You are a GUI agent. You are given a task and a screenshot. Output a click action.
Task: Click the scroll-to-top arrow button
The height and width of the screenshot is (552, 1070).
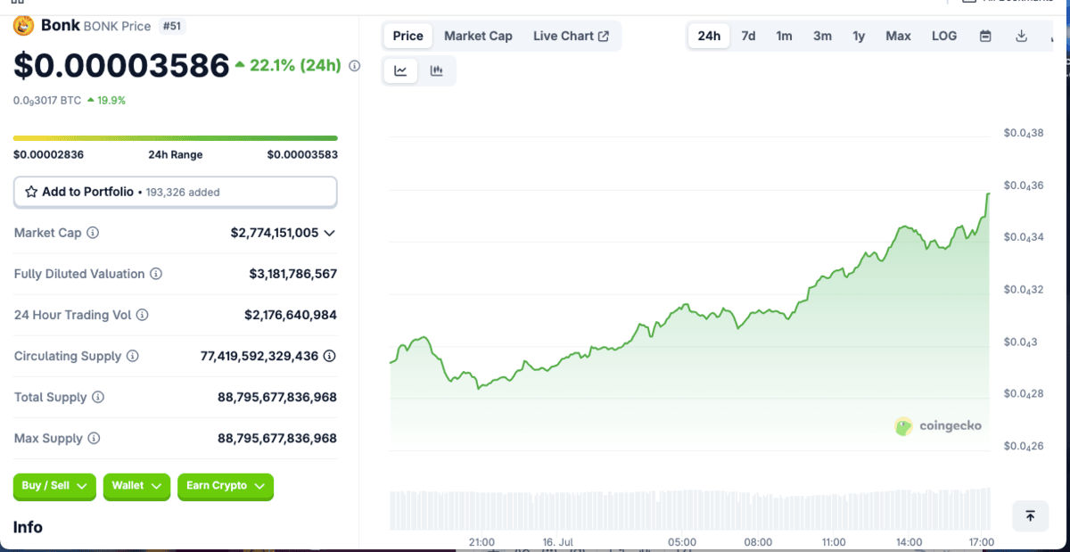[x=1030, y=515]
